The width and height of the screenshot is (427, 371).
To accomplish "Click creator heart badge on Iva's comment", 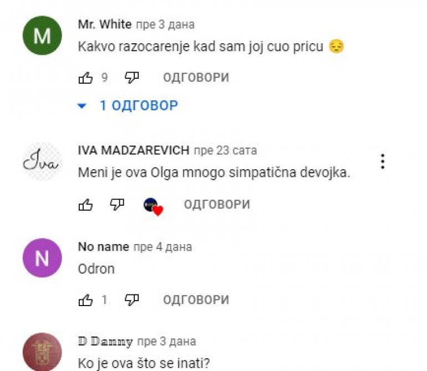I will click(153, 207).
